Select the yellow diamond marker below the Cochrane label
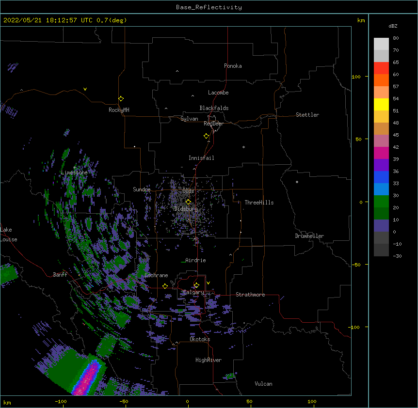The width and height of the screenshot is (418, 408). click(x=165, y=286)
